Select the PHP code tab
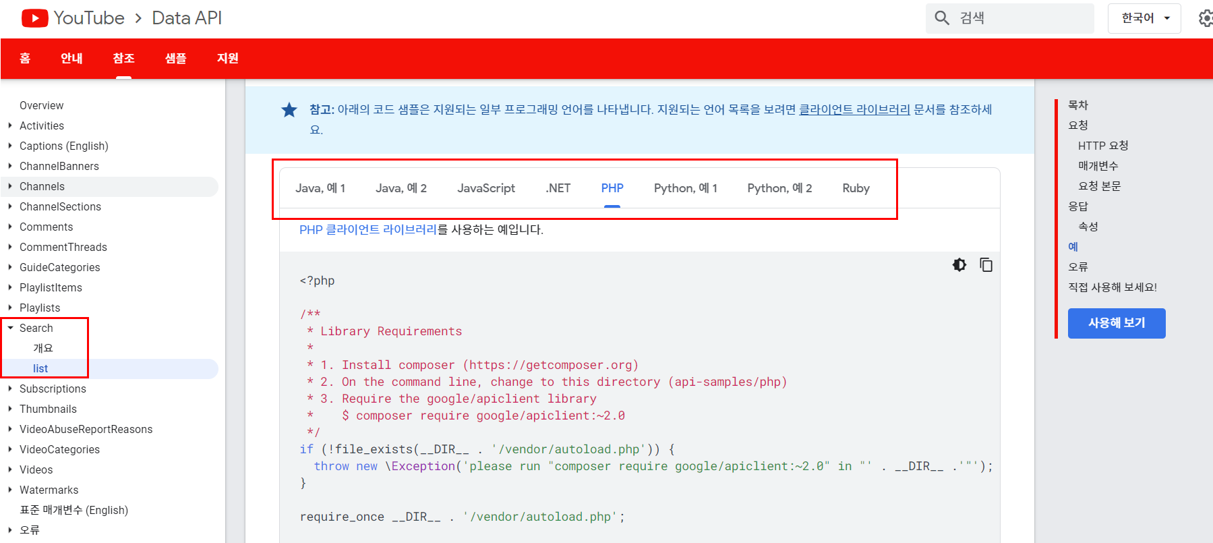The image size is (1213, 543). point(612,188)
